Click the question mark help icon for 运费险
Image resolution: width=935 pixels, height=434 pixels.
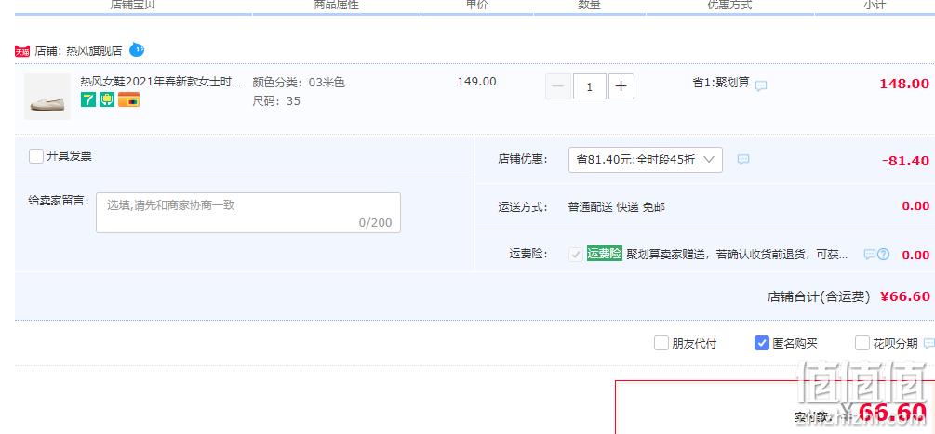tap(883, 255)
